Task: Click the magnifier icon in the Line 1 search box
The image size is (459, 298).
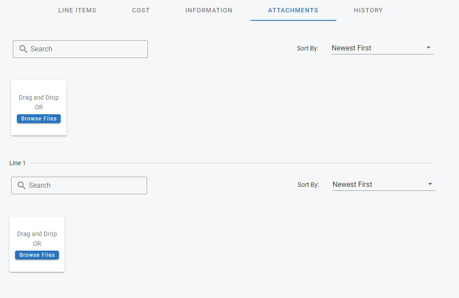Action: pyautogui.click(x=21, y=186)
